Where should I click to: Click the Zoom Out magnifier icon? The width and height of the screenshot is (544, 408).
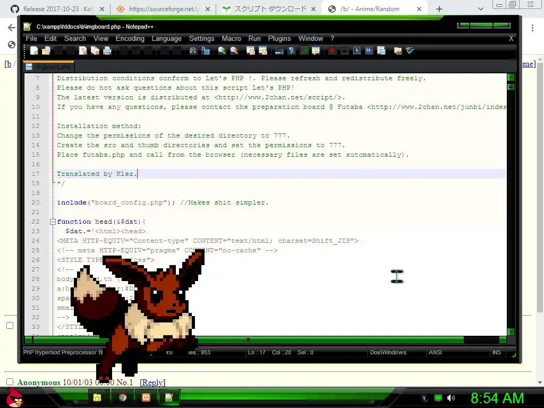pos(234,50)
